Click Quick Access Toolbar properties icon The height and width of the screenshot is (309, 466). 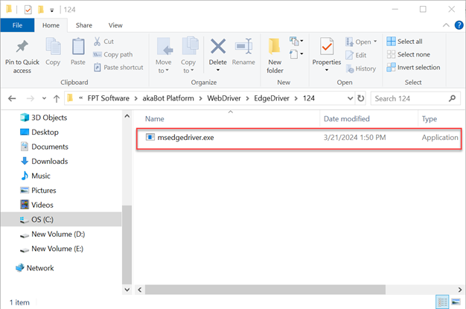(x=28, y=10)
